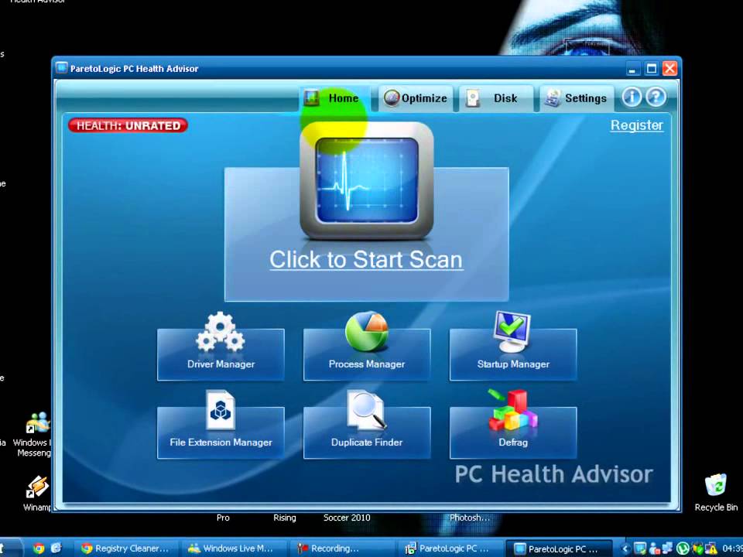Click PC Health Advisor title bar icon

pos(62,68)
